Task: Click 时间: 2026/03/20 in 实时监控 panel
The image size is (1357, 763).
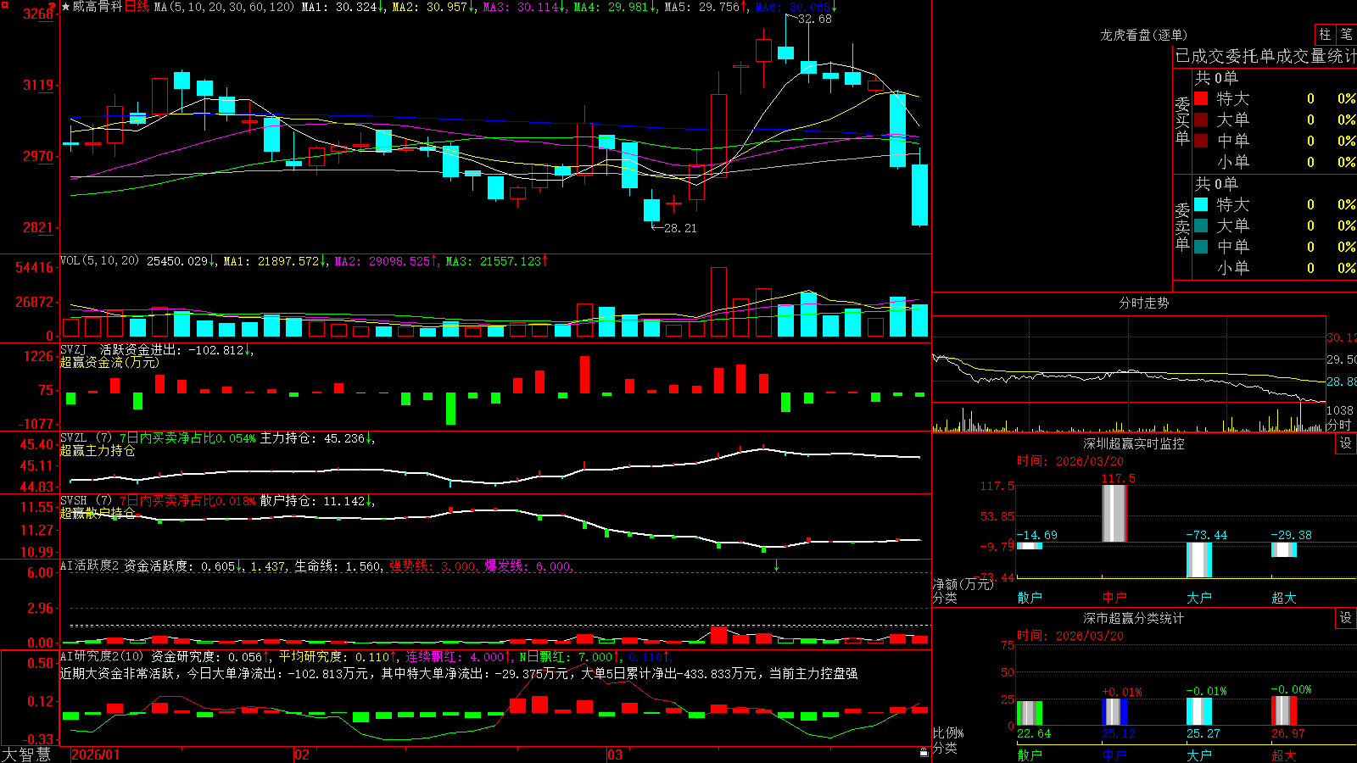Action: 1070,461
